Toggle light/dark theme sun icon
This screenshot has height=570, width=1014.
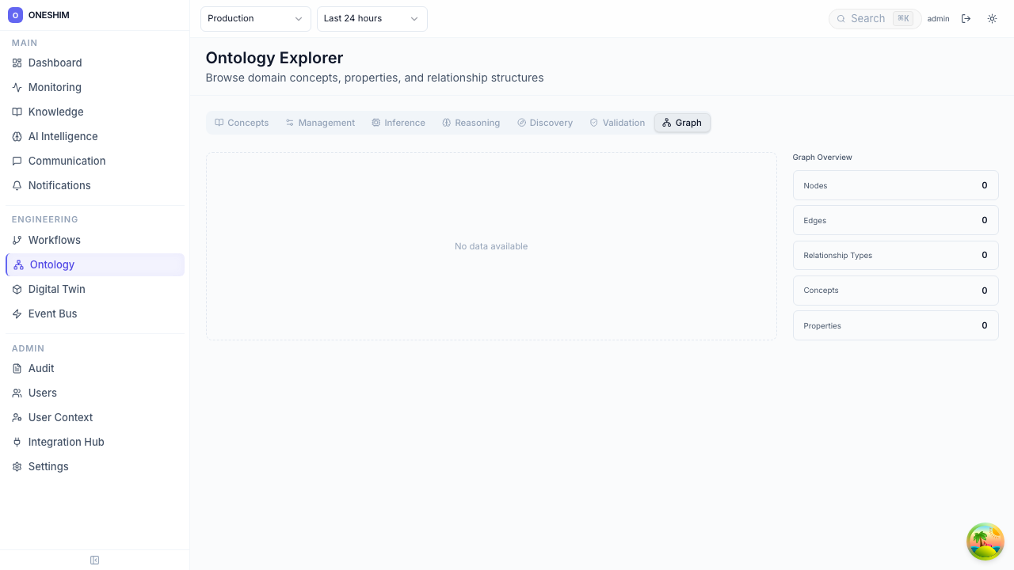pos(992,18)
